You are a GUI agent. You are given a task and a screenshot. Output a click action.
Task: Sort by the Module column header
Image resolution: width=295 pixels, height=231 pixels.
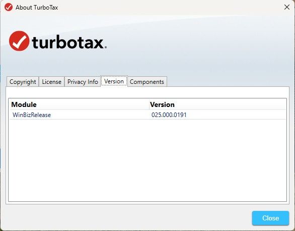[x=79, y=104]
